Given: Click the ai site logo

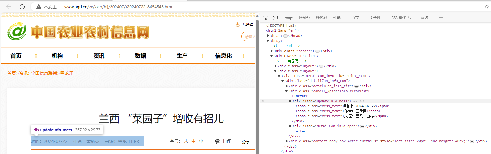Looking at the screenshot, I should tap(17, 31).
